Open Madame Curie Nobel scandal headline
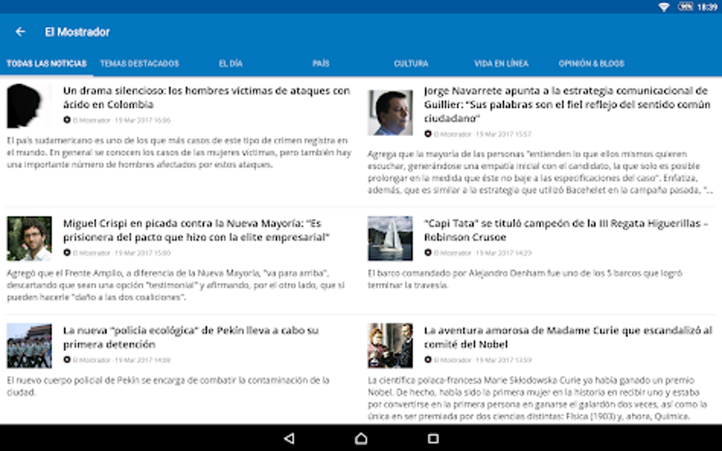 pyautogui.click(x=568, y=337)
